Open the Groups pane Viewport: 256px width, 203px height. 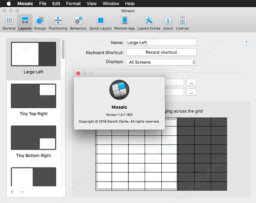point(40,23)
